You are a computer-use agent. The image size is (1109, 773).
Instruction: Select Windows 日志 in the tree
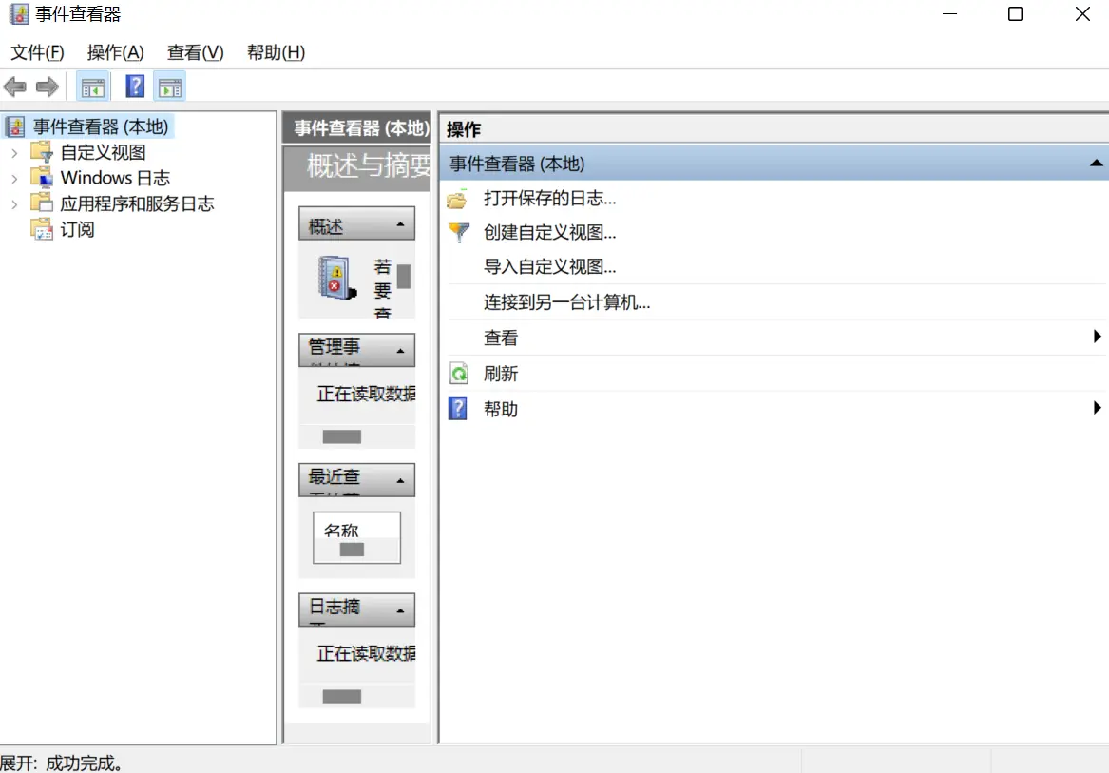click(115, 178)
